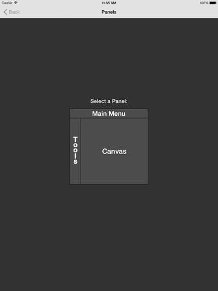Choose the vertical Tools panel strip
Viewport: 218px width, 291px height.
[75, 151]
